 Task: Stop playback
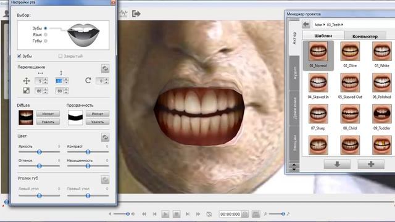pyautogui.click(x=177, y=214)
